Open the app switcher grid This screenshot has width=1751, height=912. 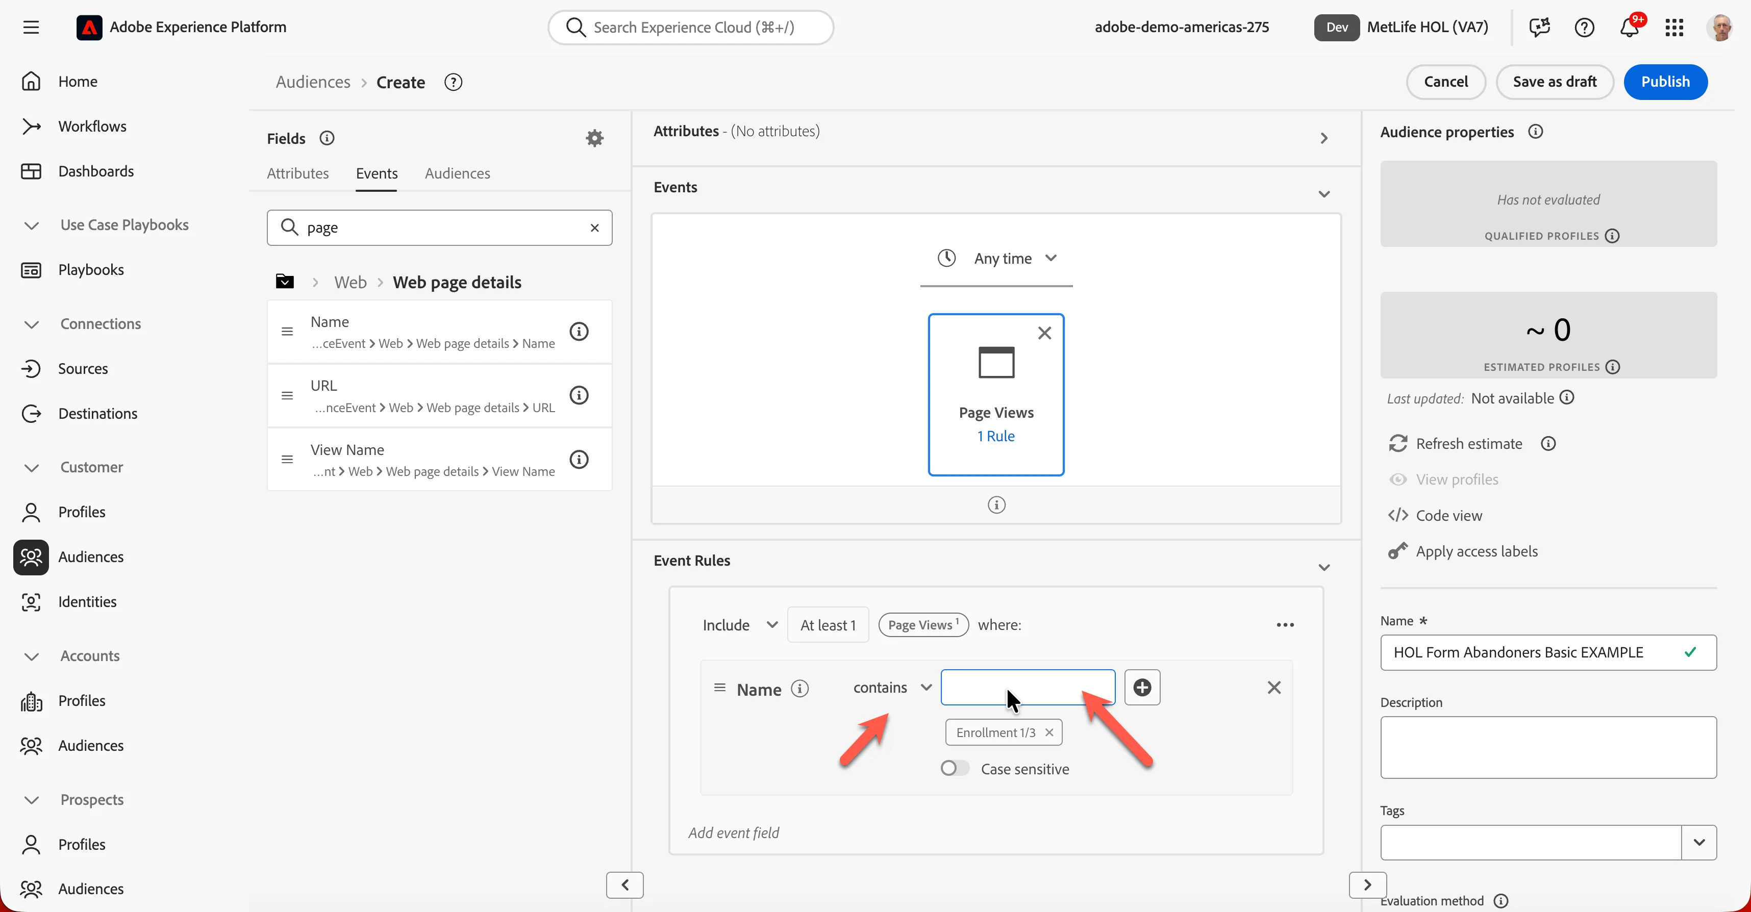(x=1674, y=27)
